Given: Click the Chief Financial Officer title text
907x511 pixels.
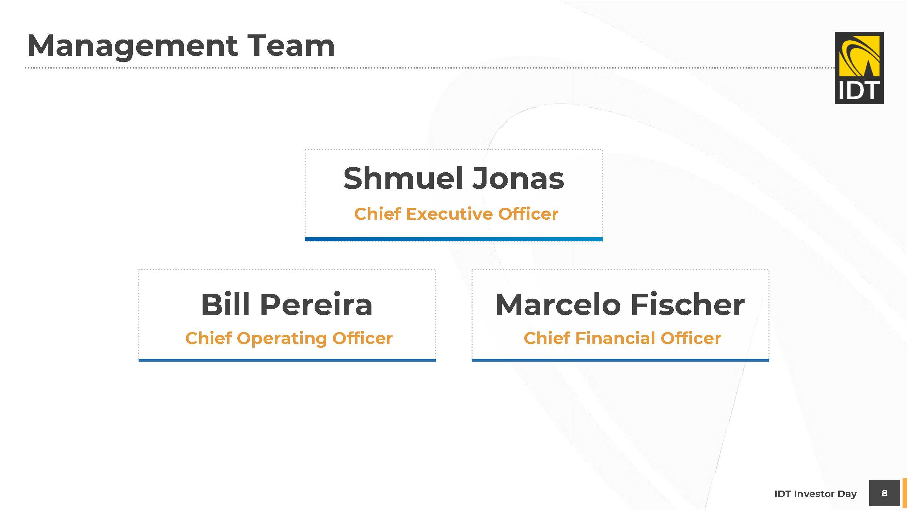Looking at the screenshot, I should click(622, 338).
